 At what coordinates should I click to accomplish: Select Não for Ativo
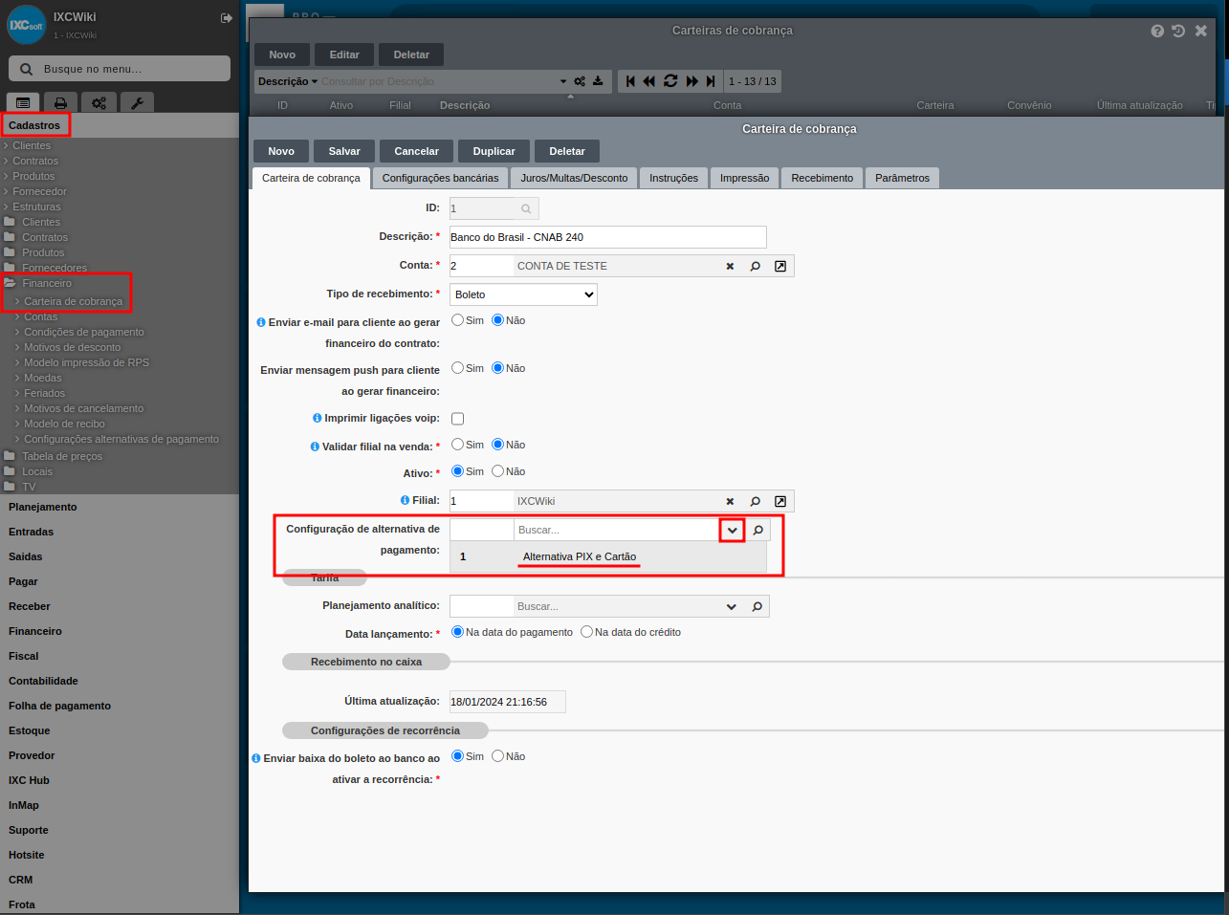(x=497, y=471)
